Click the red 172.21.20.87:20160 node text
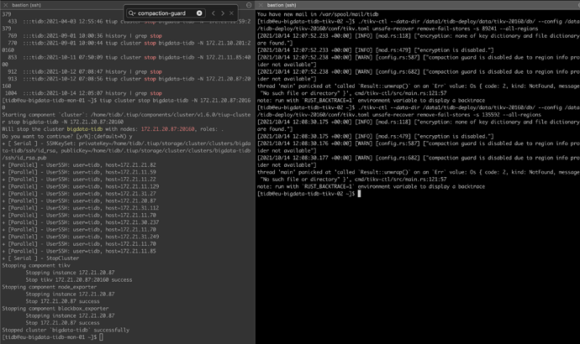This screenshot has height=344, width=580. (167, 129)
